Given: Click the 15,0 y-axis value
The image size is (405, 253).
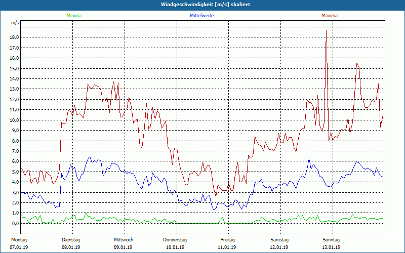Looking at the screenshot, I should 15,68.
